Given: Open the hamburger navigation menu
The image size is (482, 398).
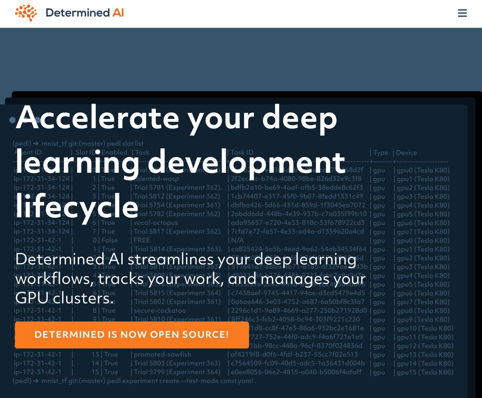Looking at the screenshot, I should pyautogui.click(x=462, y=13).
